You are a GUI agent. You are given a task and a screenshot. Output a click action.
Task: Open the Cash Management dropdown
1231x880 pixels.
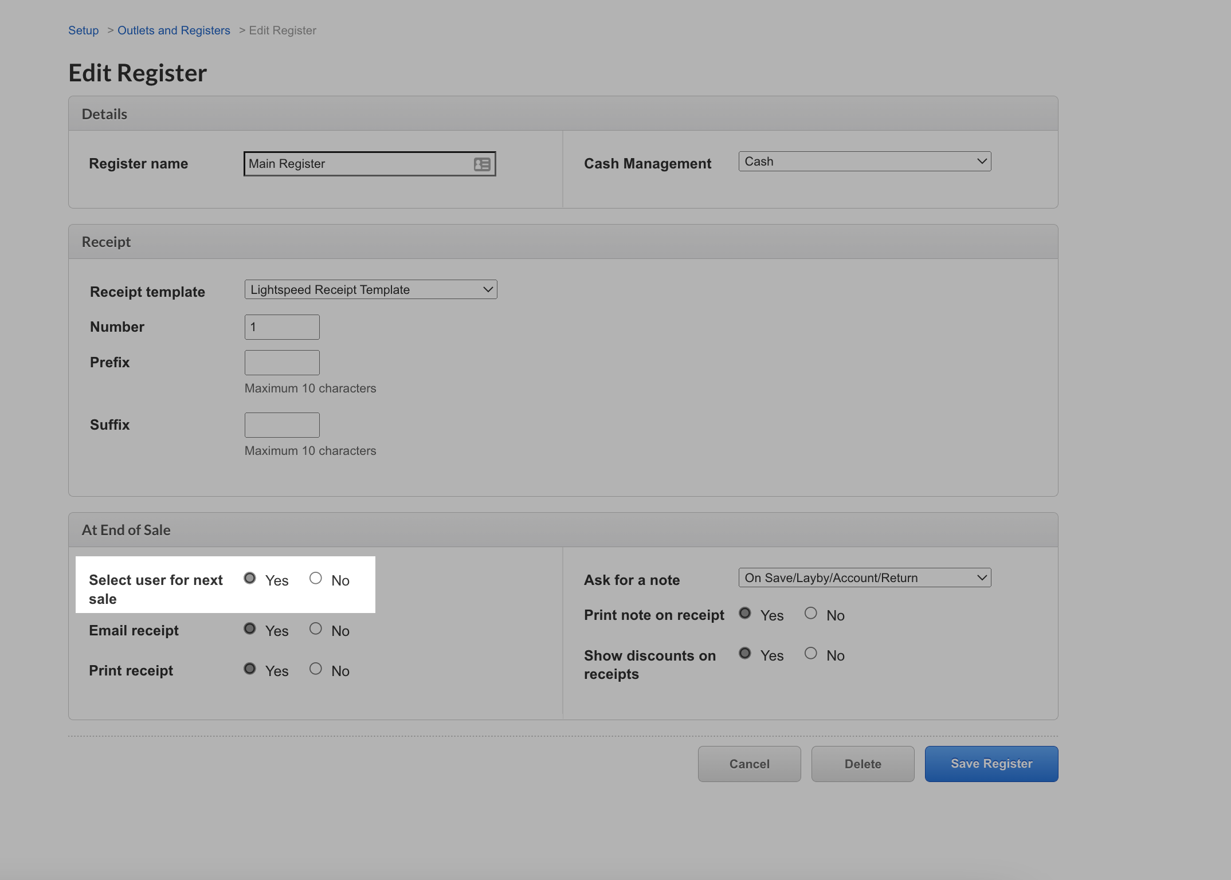tap(864, 161)
